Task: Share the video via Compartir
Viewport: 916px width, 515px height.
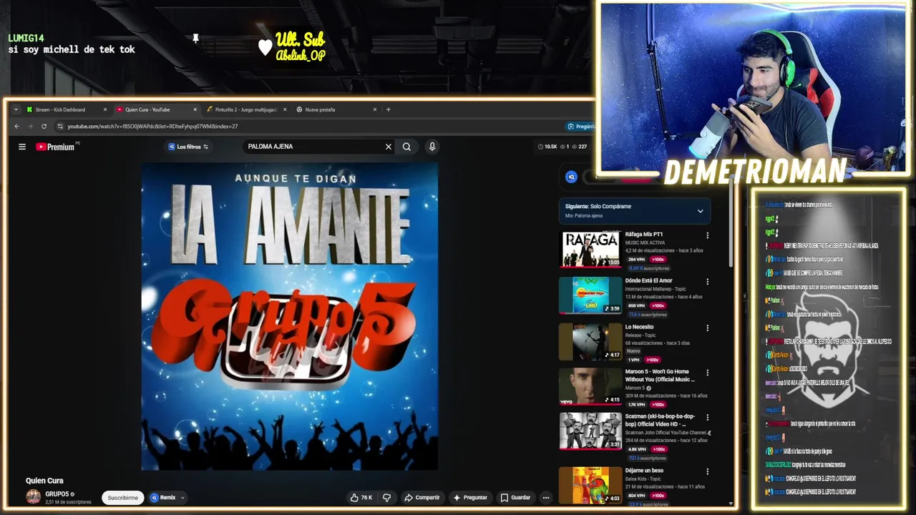Action: [422, 497]
